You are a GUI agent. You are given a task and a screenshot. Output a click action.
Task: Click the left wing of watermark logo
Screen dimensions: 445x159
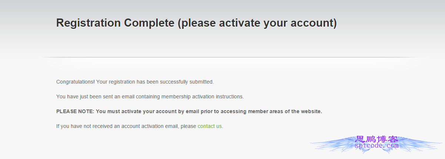click(332, 144)
